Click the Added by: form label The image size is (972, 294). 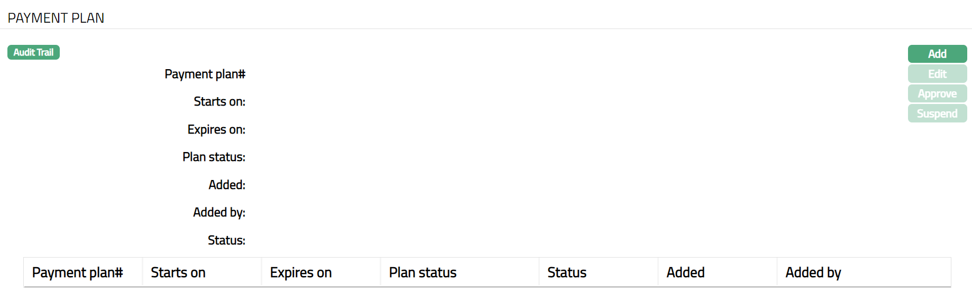point(219,212)
